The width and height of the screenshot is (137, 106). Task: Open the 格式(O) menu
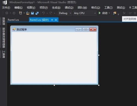96,8
